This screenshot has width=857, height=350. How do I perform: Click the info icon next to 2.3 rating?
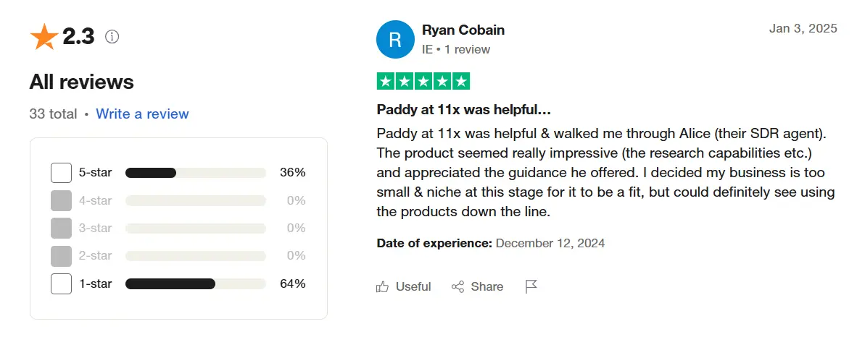[x=112, y=37]
